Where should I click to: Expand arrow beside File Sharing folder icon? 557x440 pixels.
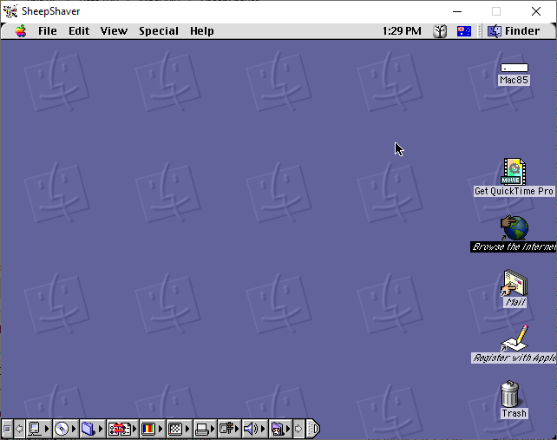pos(101,429)
